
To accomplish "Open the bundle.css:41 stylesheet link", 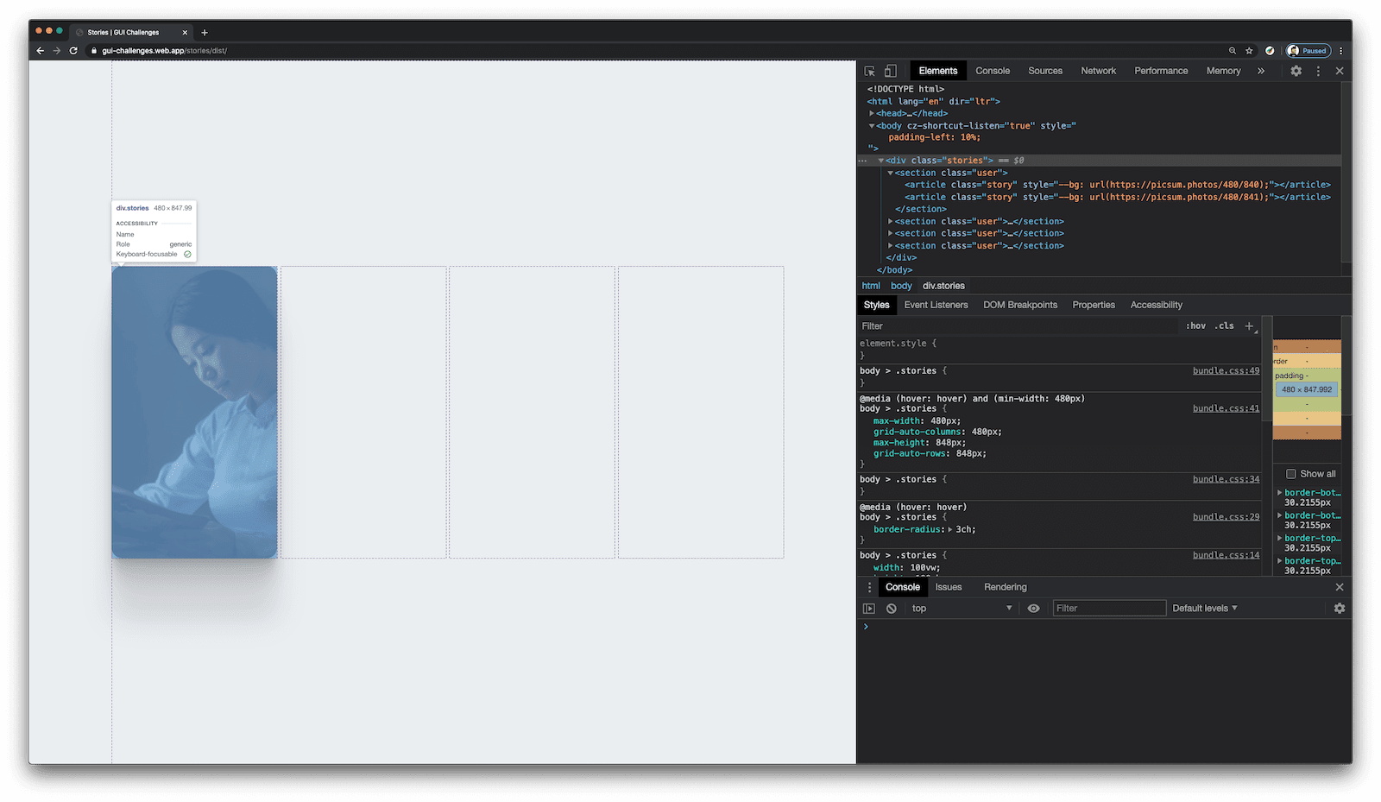I will point(1225,407).
